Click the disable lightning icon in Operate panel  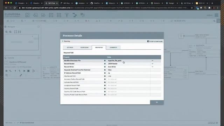[x=20, y=71]
